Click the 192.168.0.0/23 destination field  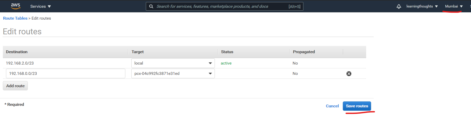point(65,74)
